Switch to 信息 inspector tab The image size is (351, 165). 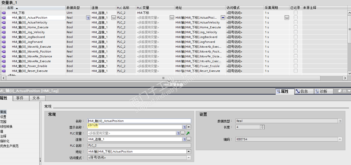[304, 91]
